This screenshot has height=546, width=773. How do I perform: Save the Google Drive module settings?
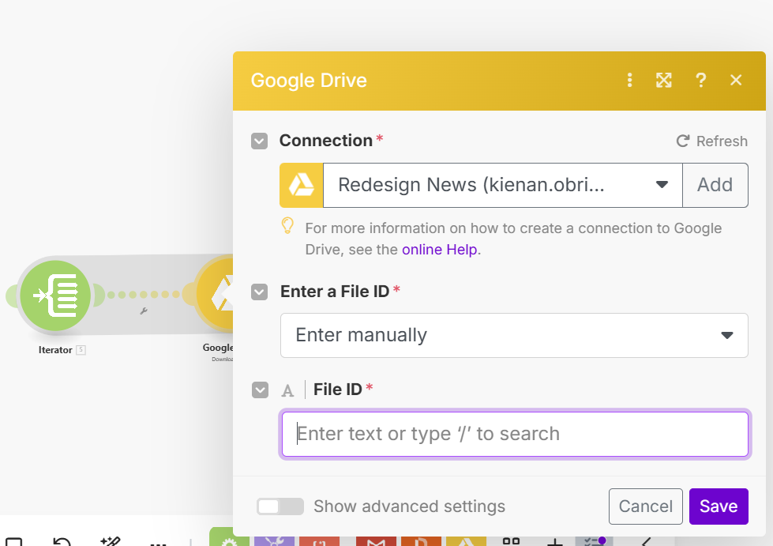point(719,506)
